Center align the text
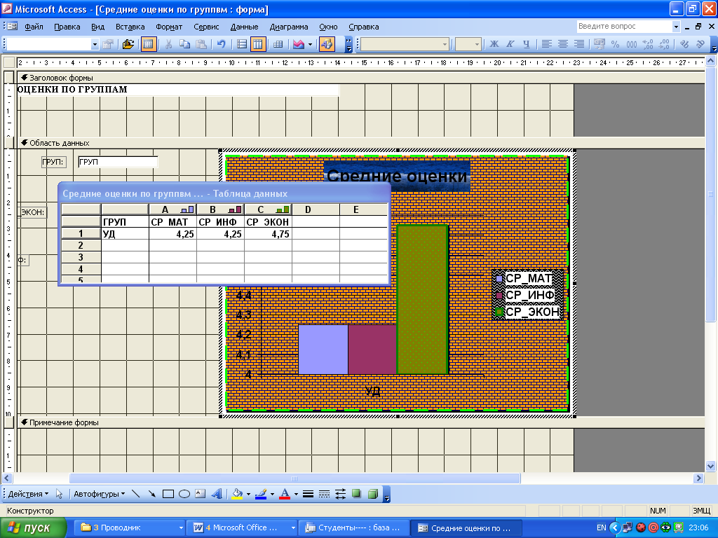The width and height of the screenshot is (718, 538). coord(563,44)
